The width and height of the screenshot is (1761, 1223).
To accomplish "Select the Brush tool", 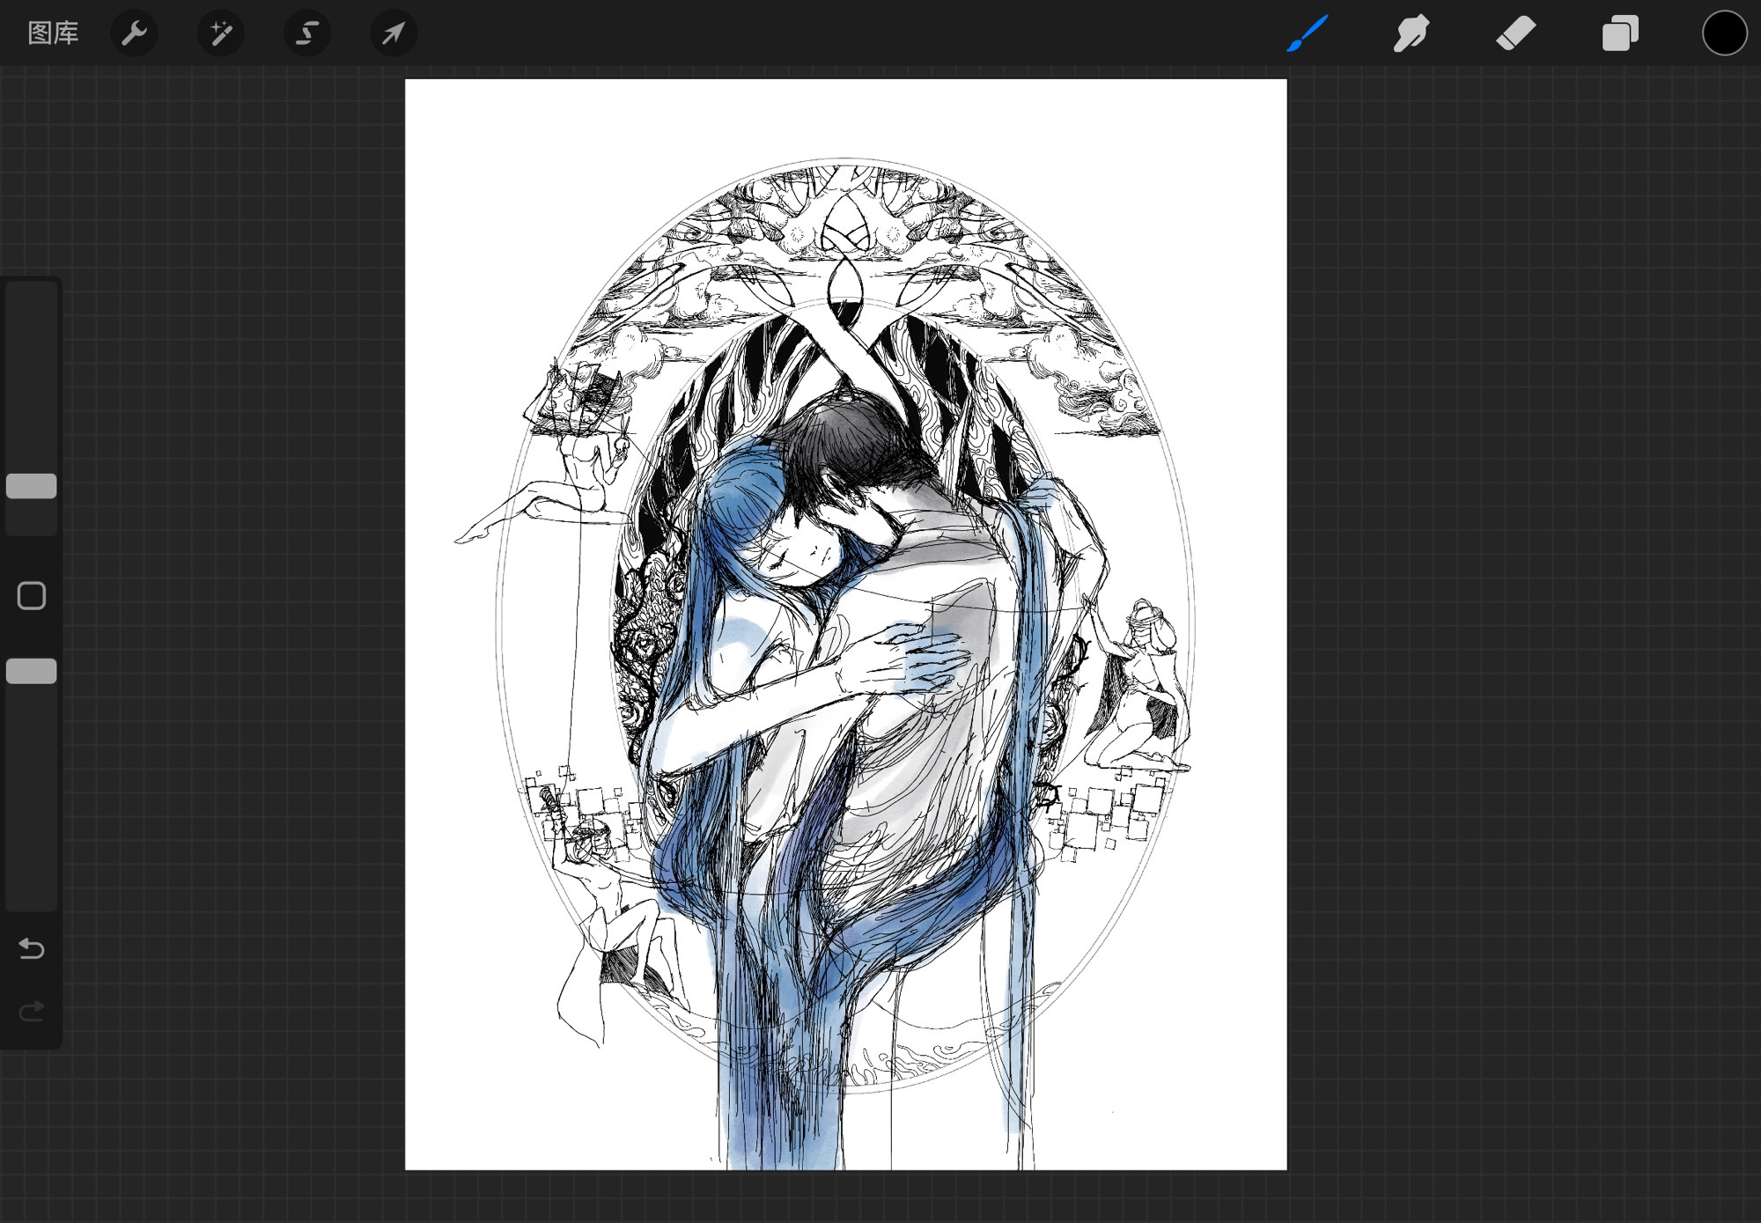I will [1308, 33].
